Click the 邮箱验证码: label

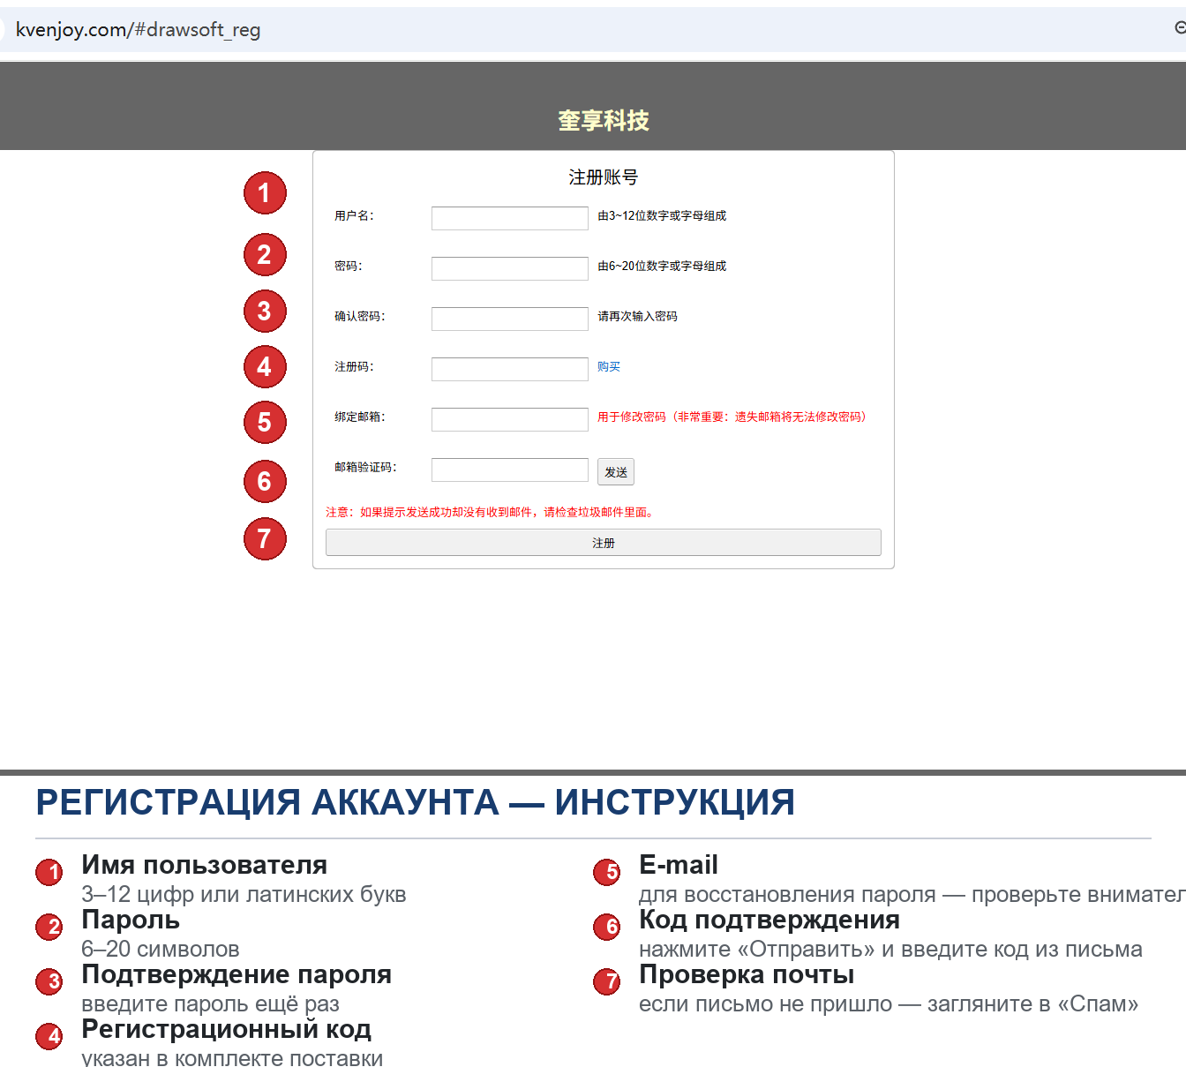pyautogui.click(x=365, y=467)
